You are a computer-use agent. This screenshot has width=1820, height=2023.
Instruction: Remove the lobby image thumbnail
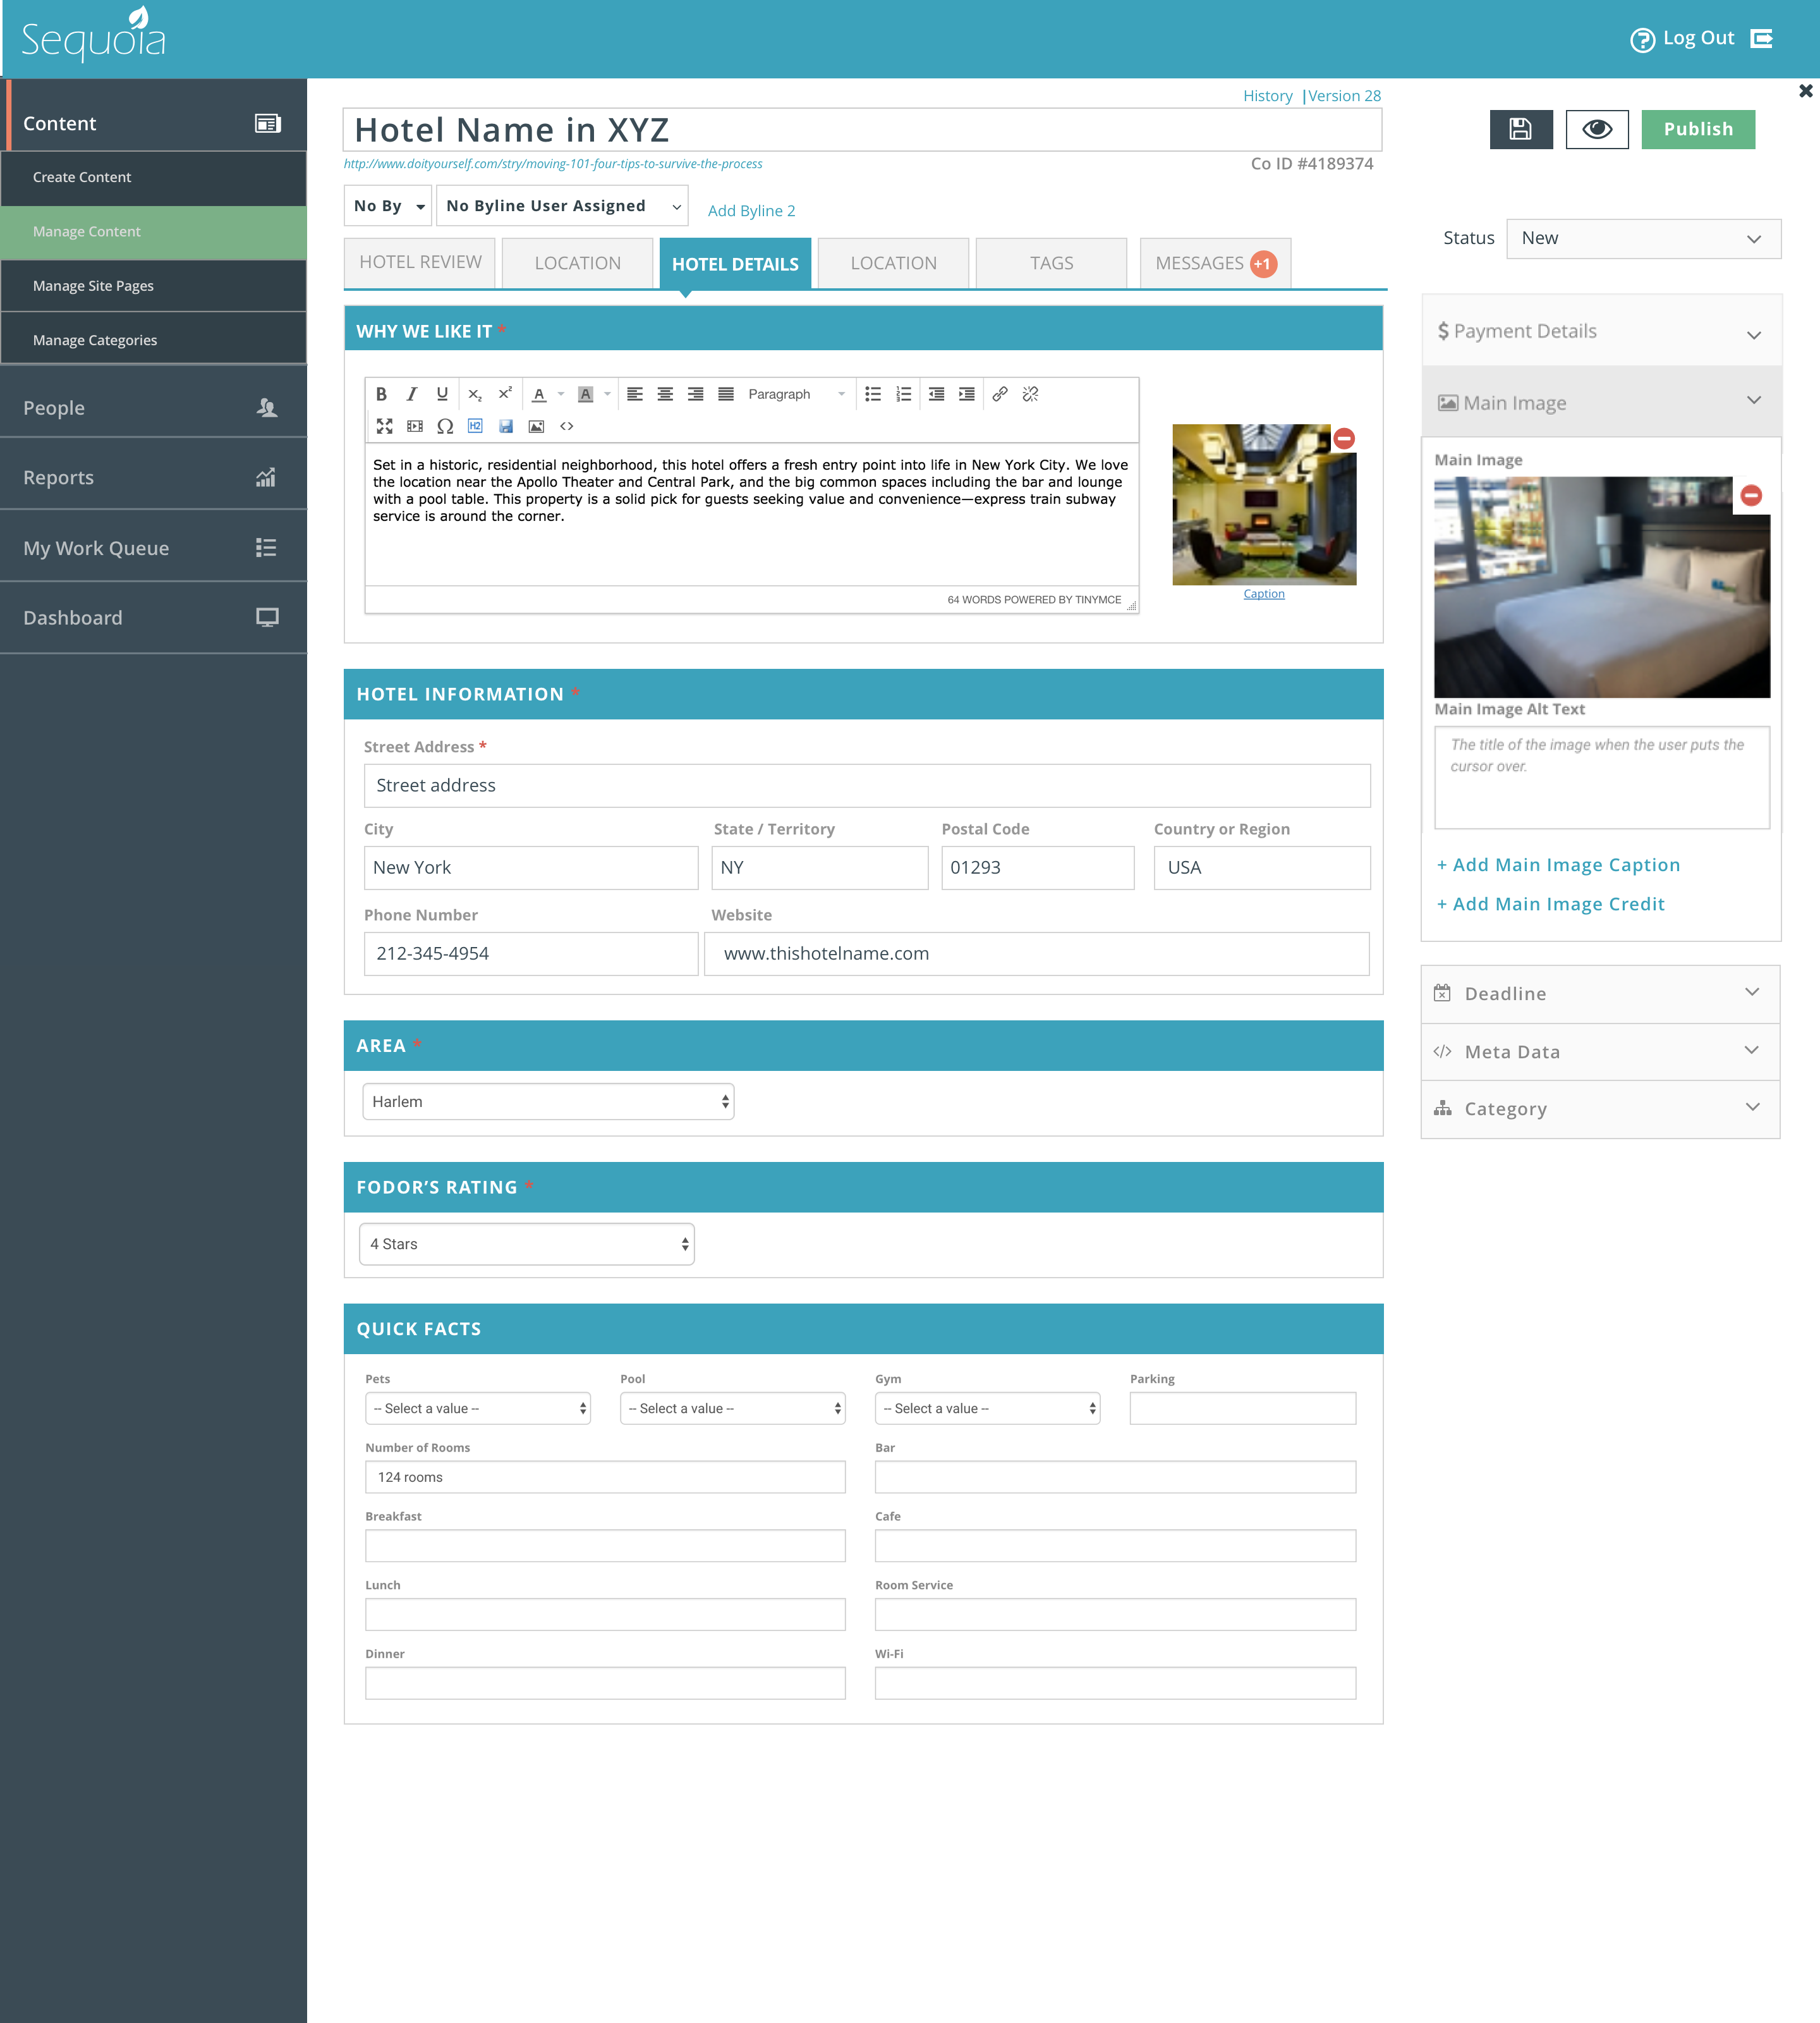click(1344, 438)
